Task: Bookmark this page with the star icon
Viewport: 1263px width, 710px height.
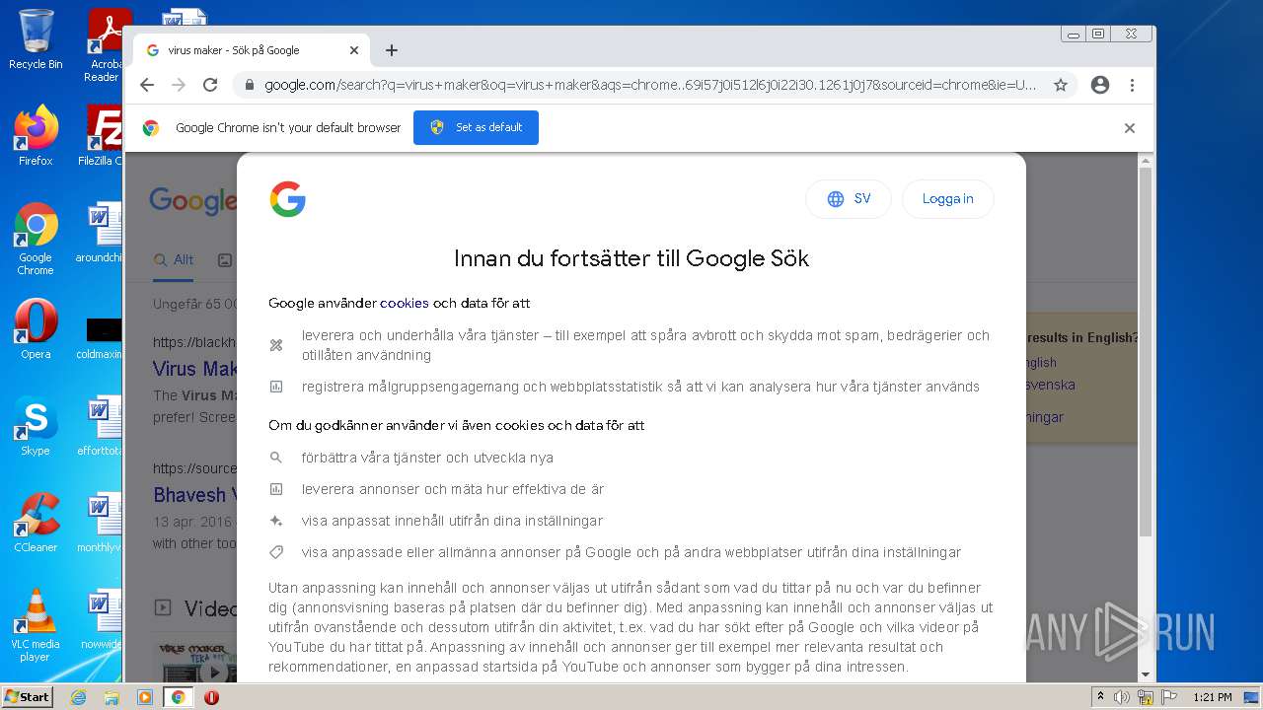Action: click(x=1061, y=85)
